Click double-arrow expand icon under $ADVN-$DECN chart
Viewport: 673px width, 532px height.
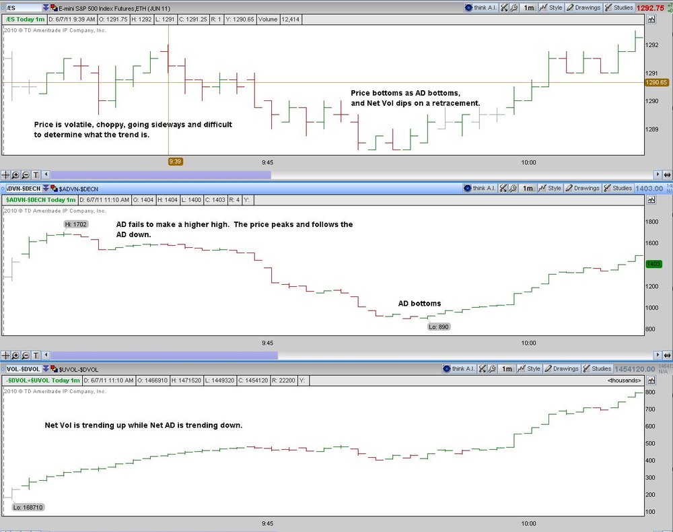pos(668,356)
